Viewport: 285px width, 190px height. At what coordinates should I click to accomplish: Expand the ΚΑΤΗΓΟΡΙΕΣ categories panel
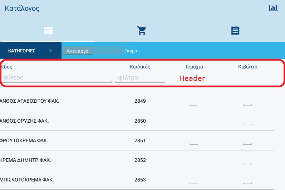tap(31, 51)
